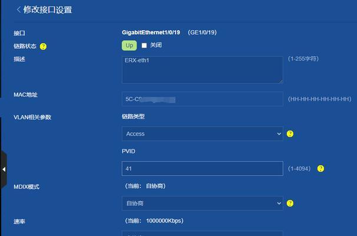Click the 链路类型 heading
This screenshot has height=236, width=357.
[133, 116]
